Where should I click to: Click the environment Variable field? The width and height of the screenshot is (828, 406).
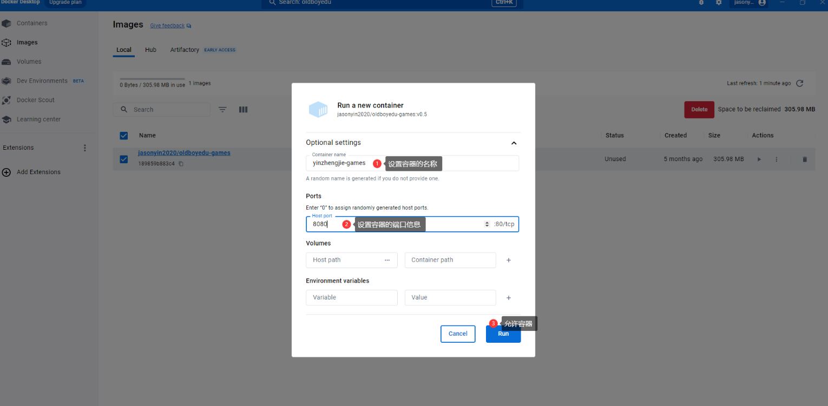pyautogui.click(x=352, y=297)
